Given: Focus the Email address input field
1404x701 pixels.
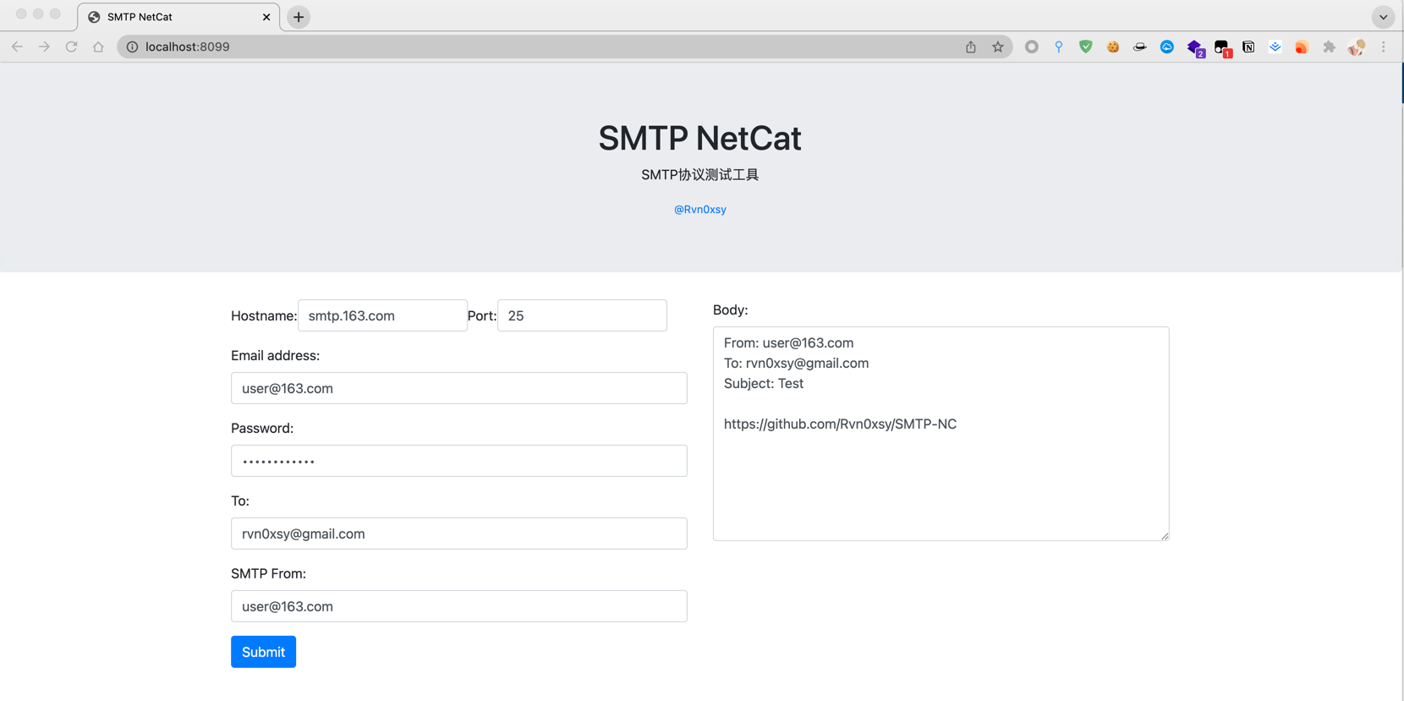Looking at the screenshot, I should (459, 388).
